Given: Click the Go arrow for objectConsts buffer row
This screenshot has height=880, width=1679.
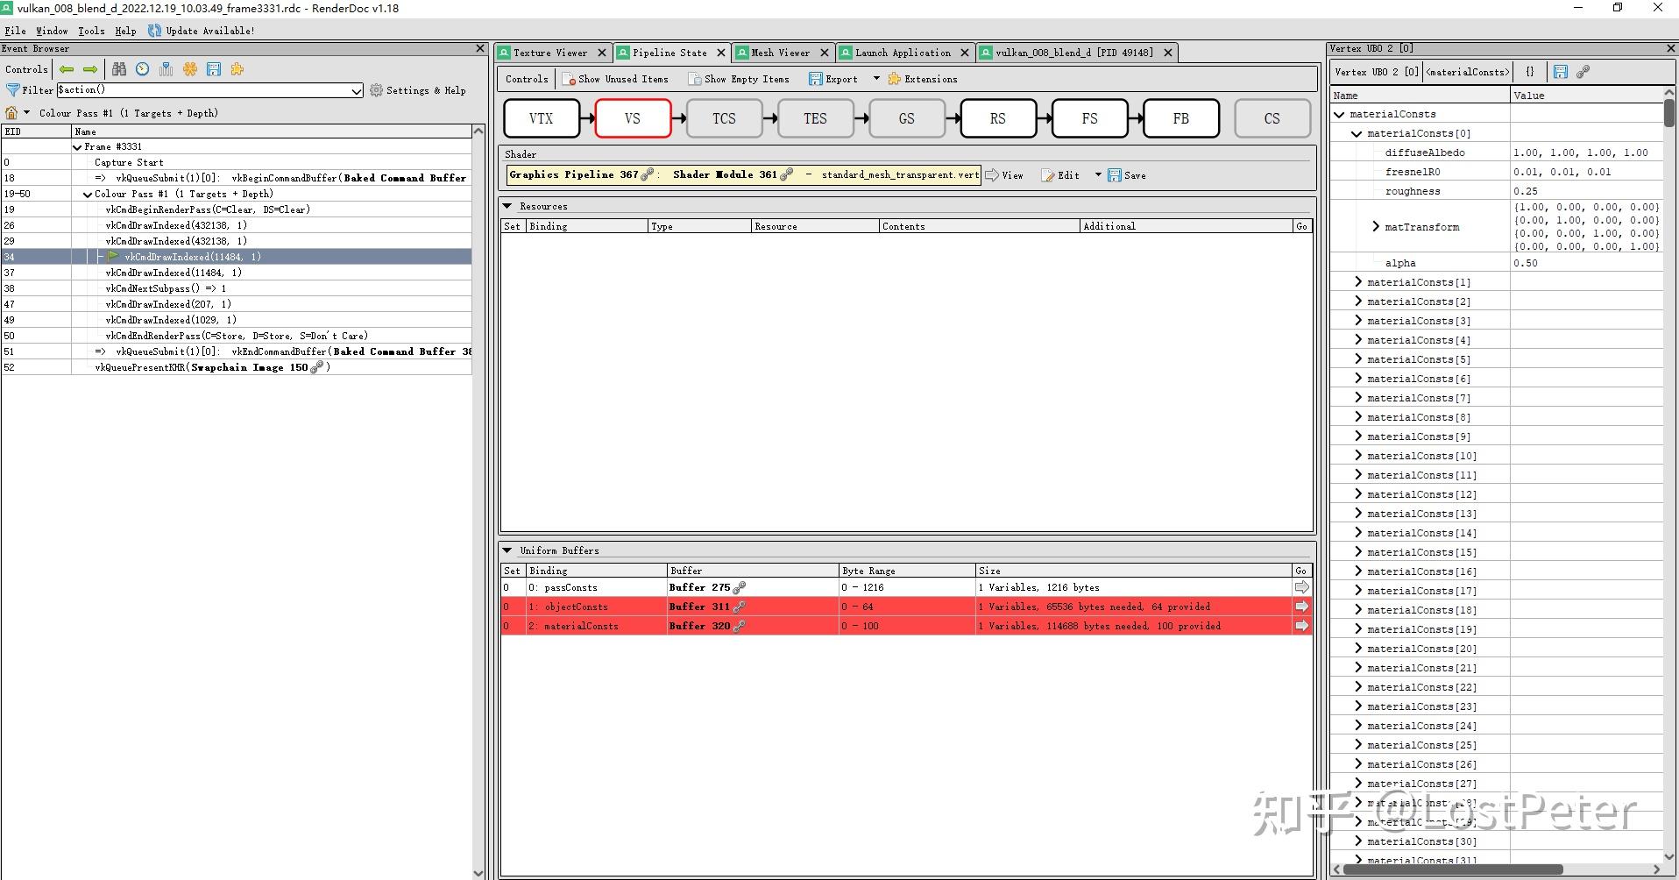Looking at the screenshot, I should coord(1302,607).
